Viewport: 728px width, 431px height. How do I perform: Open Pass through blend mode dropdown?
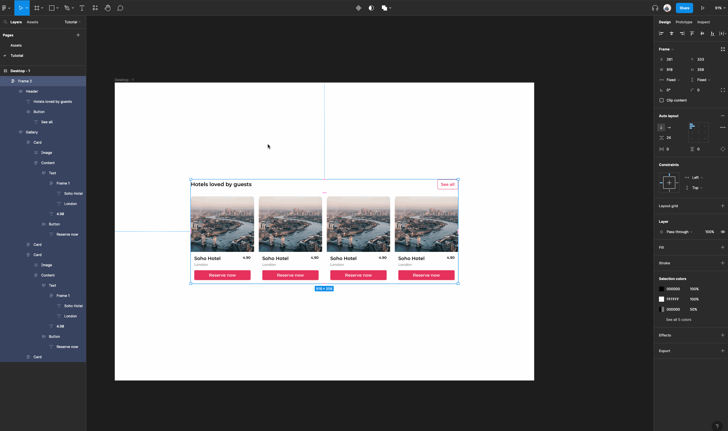point(679,232)
